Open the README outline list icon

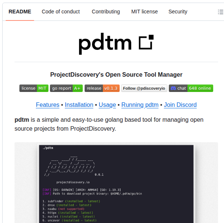pos(220,12)
